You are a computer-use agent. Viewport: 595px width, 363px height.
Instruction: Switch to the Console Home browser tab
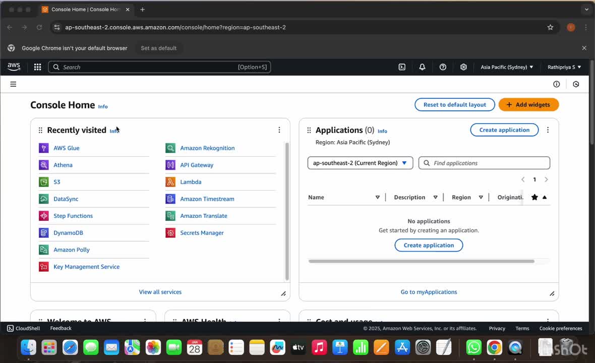[x=86, y=10]
